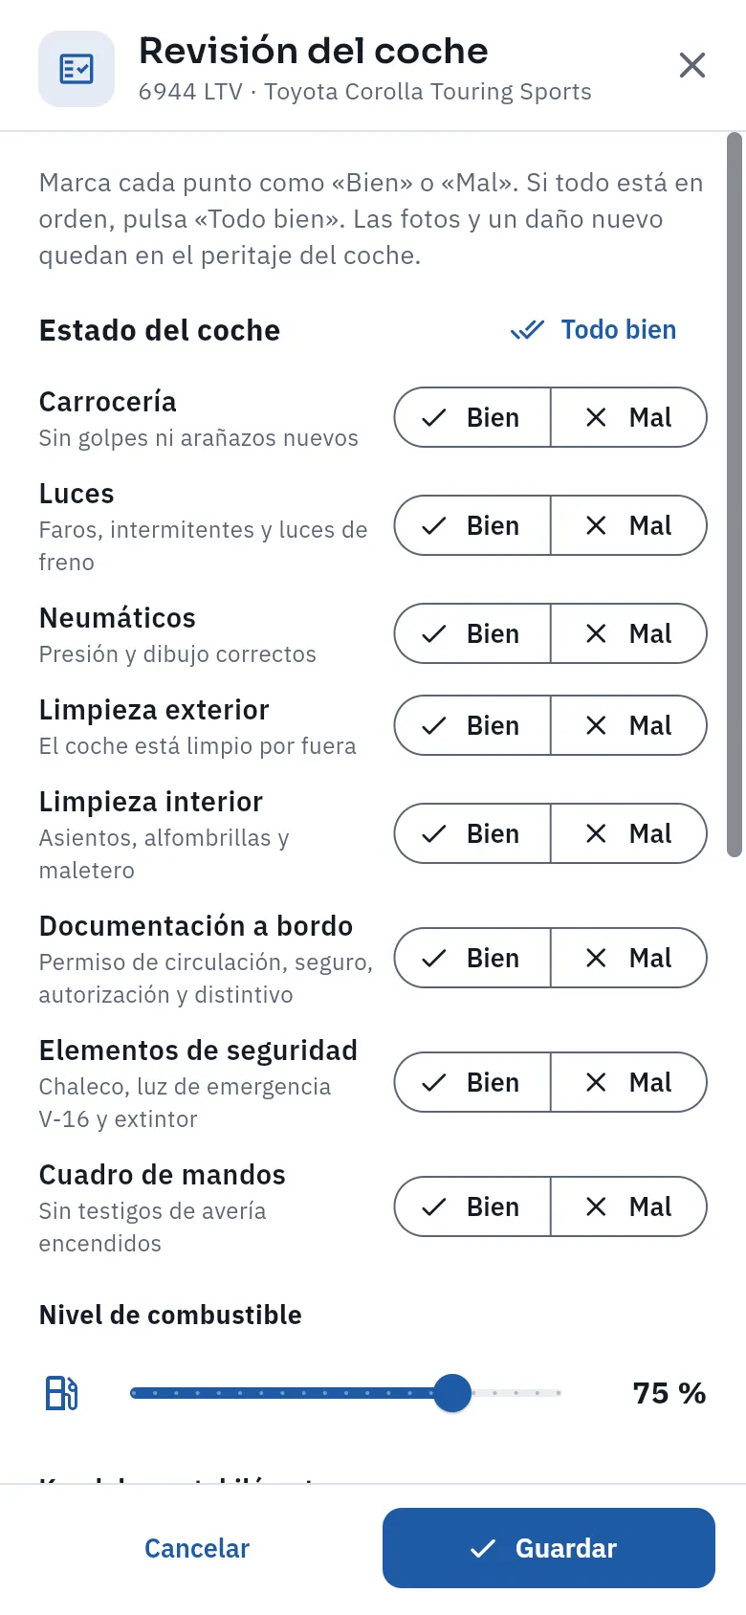Click the fuel pump icon
The height and width of the screenshot is (1615, 746).
pyautogui.click(x=62, y=1393)
